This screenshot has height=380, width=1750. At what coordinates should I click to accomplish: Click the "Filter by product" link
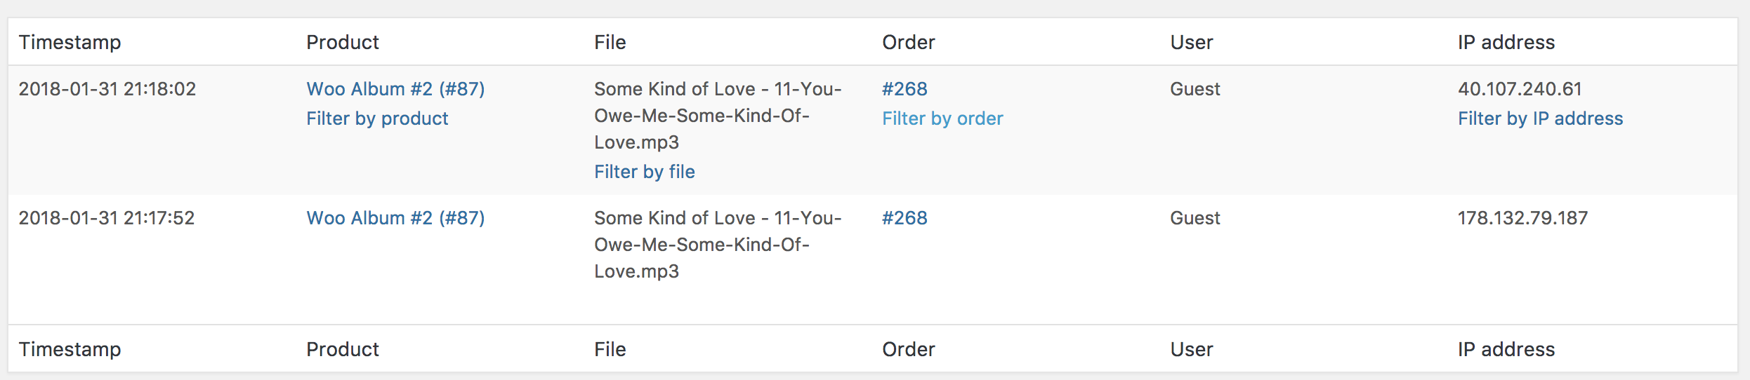coord(377,118)
